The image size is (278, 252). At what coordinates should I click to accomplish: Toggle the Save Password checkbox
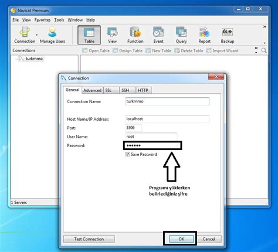[127, 154]
